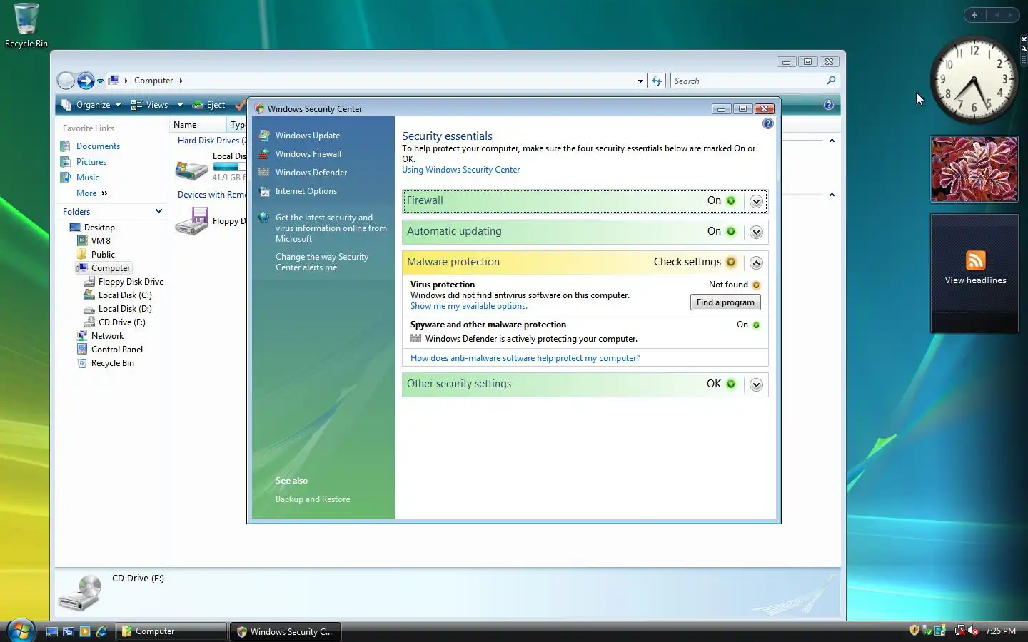Click Eject on Explorer toolbar
Viewport: 1028px width, 642px height.
pos(209,105)
